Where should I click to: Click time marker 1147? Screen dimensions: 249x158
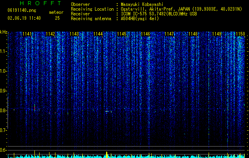[x=169, y=34]
